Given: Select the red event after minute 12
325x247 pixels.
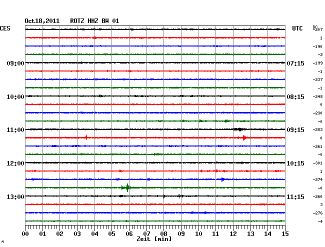Looking at the screenshot, I should [244, 138].
